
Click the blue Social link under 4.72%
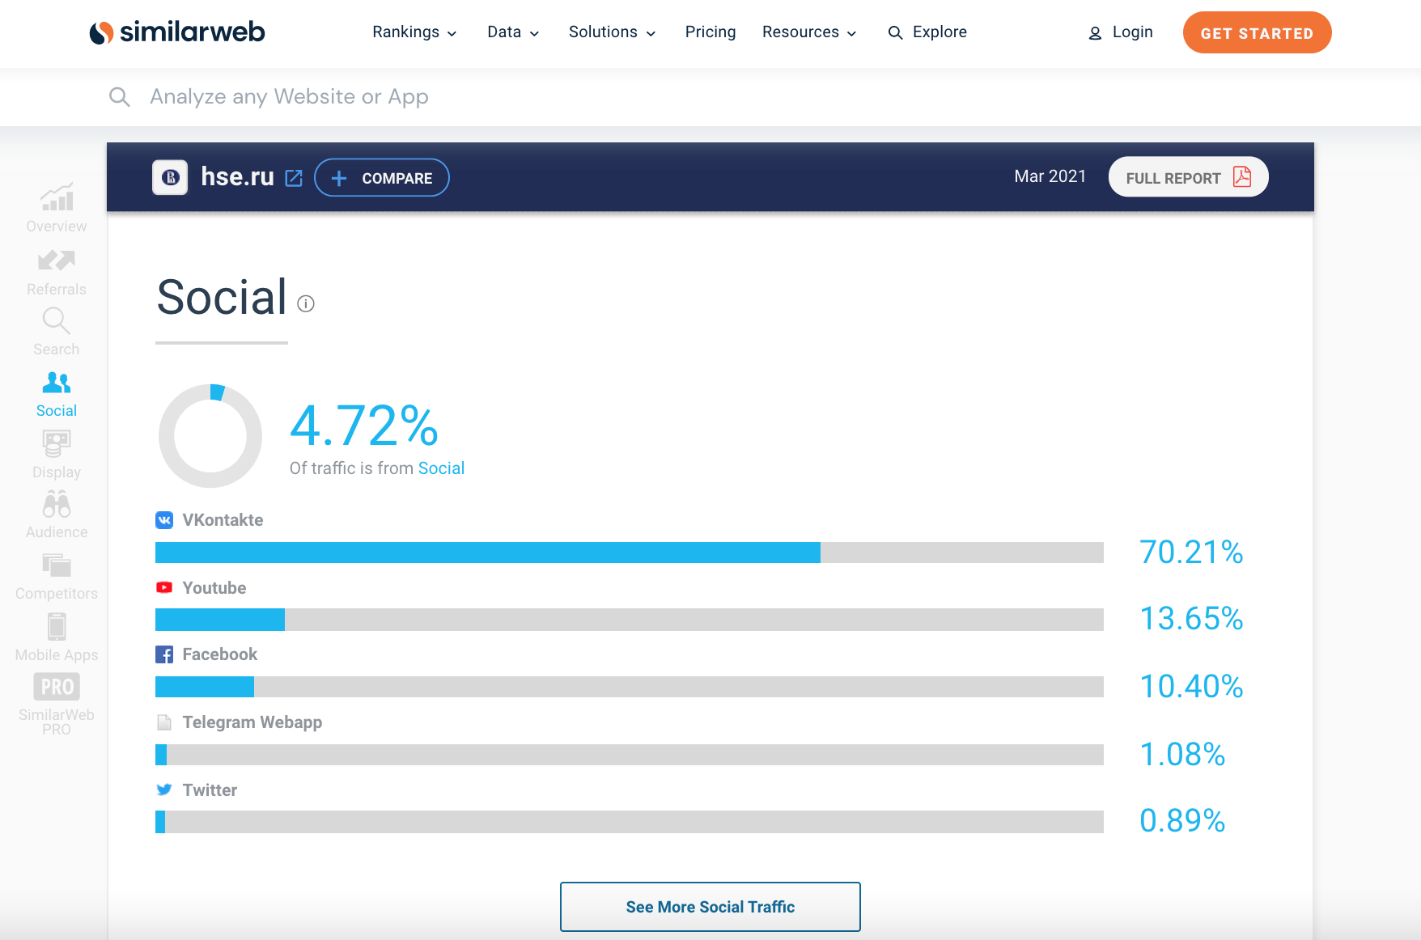click(441, 468)
